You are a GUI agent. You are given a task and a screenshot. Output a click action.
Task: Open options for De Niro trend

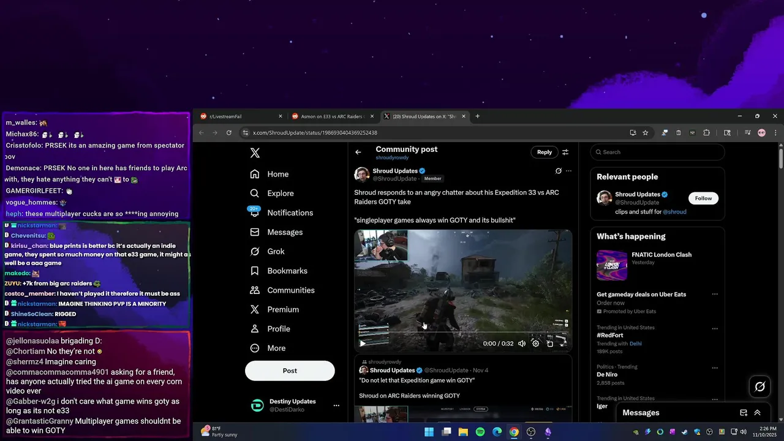(715, 368)
